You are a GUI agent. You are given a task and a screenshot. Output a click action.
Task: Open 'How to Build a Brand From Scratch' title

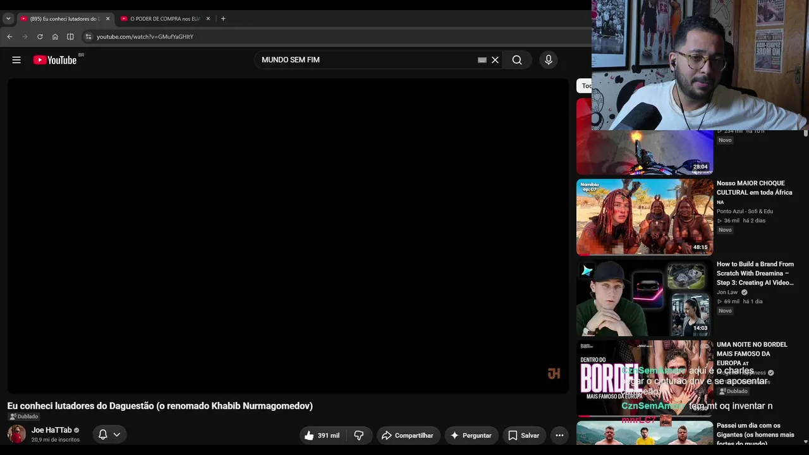coord(755,274)
